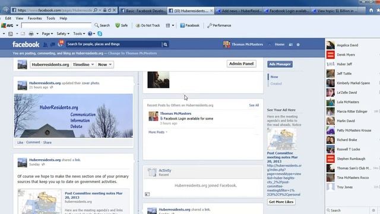Screen dimensions: 380x214
Task: Open the Tools dropdown in command bar
Action: point(79,34)
